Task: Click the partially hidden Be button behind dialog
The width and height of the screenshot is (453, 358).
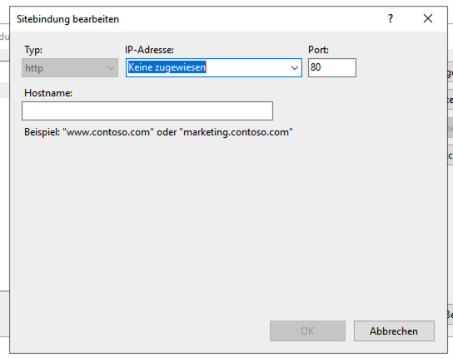Action: 451,314
